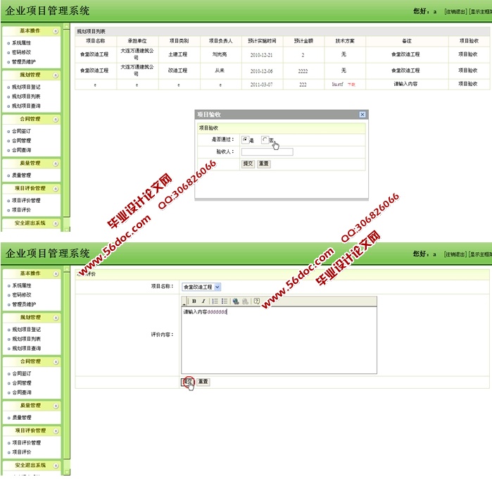Collapse 基本操作 section in the upper screenshot sidebar
Viewport: 492px width, 479px height.
coord(56,31)
